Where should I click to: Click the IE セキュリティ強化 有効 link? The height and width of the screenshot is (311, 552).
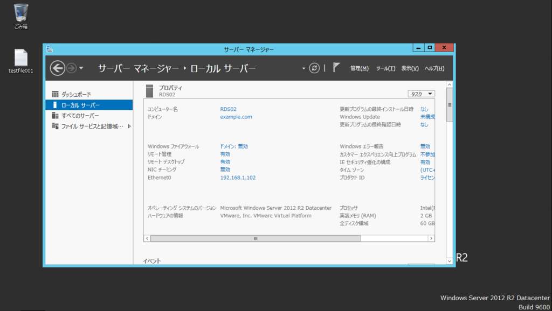[x=425, y=162]
